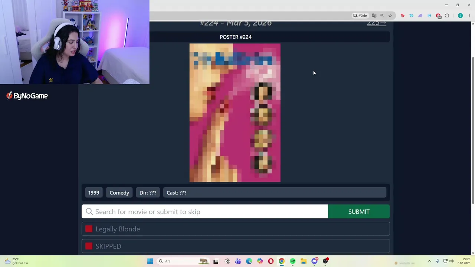This screenshot has height=267, width=475.
Task: Switch to Google Chrome on taskbar
Action: tap(282, 261)
